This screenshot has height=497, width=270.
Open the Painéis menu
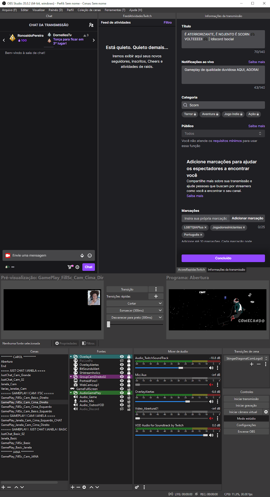pyautogui.click(x=56, y=10)
